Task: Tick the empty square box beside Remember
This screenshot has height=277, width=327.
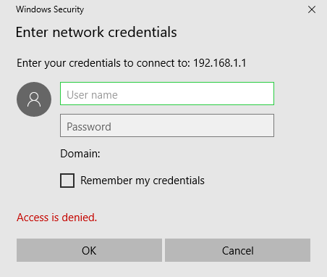Action: 67,181
